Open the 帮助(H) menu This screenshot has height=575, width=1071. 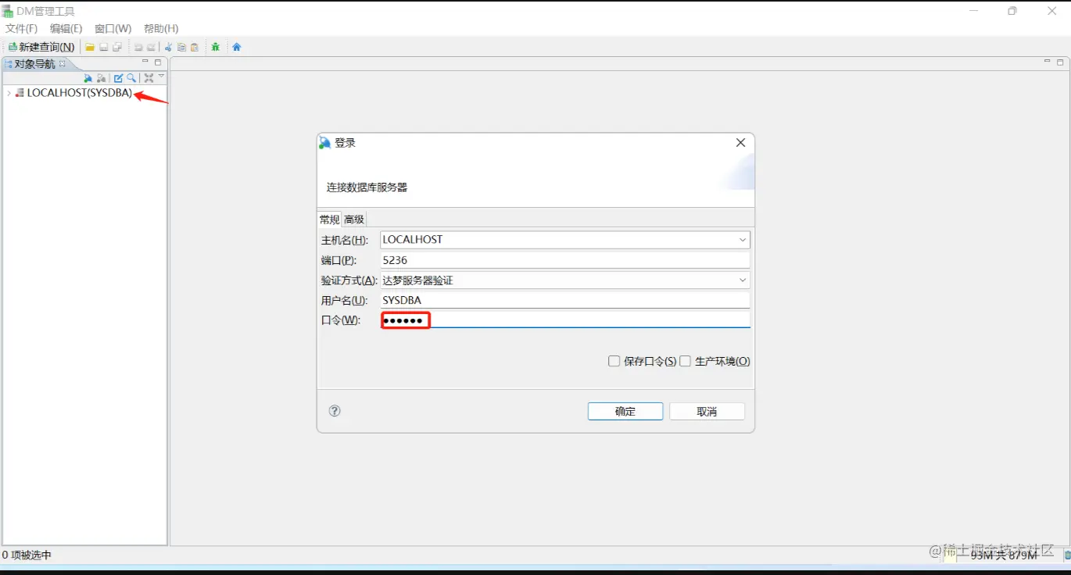(161, 29)
